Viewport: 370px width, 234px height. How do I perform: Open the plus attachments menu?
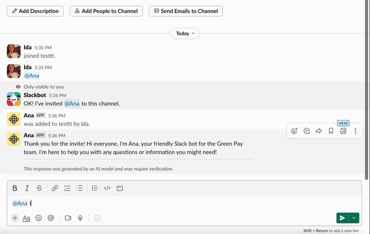point(15,218)
